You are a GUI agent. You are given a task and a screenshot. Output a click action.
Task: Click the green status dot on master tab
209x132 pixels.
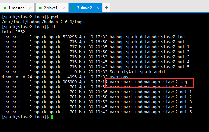pyautogui.click(x=5, y=8)
